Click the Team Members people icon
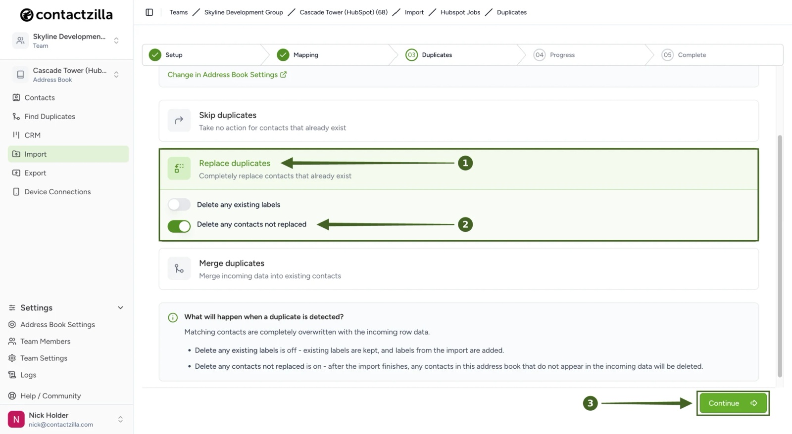792x434 pixels. click(x=12, y=342)
